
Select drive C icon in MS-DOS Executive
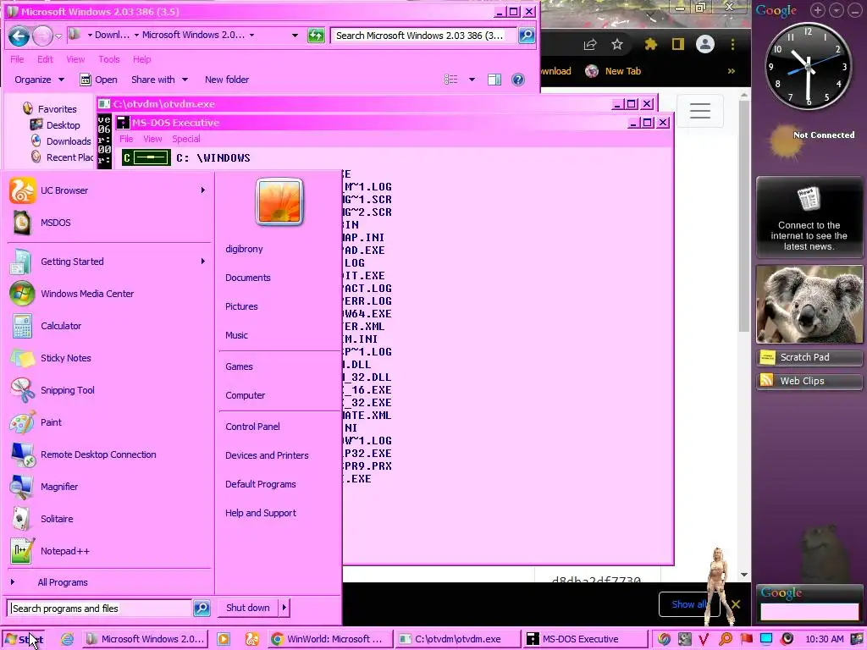(146, 157)
